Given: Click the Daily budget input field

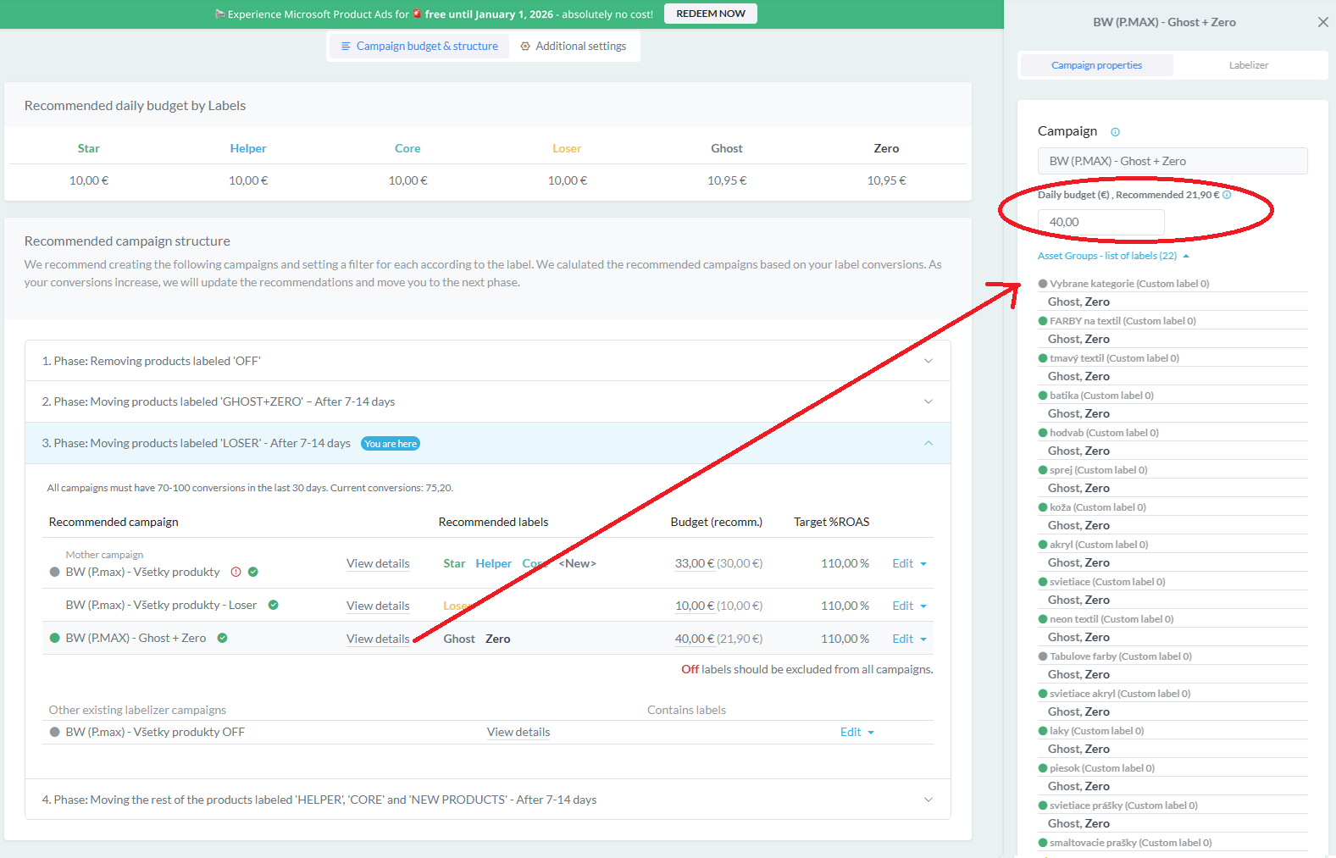Looking at the screenshot, I should tap(1100, 222).
